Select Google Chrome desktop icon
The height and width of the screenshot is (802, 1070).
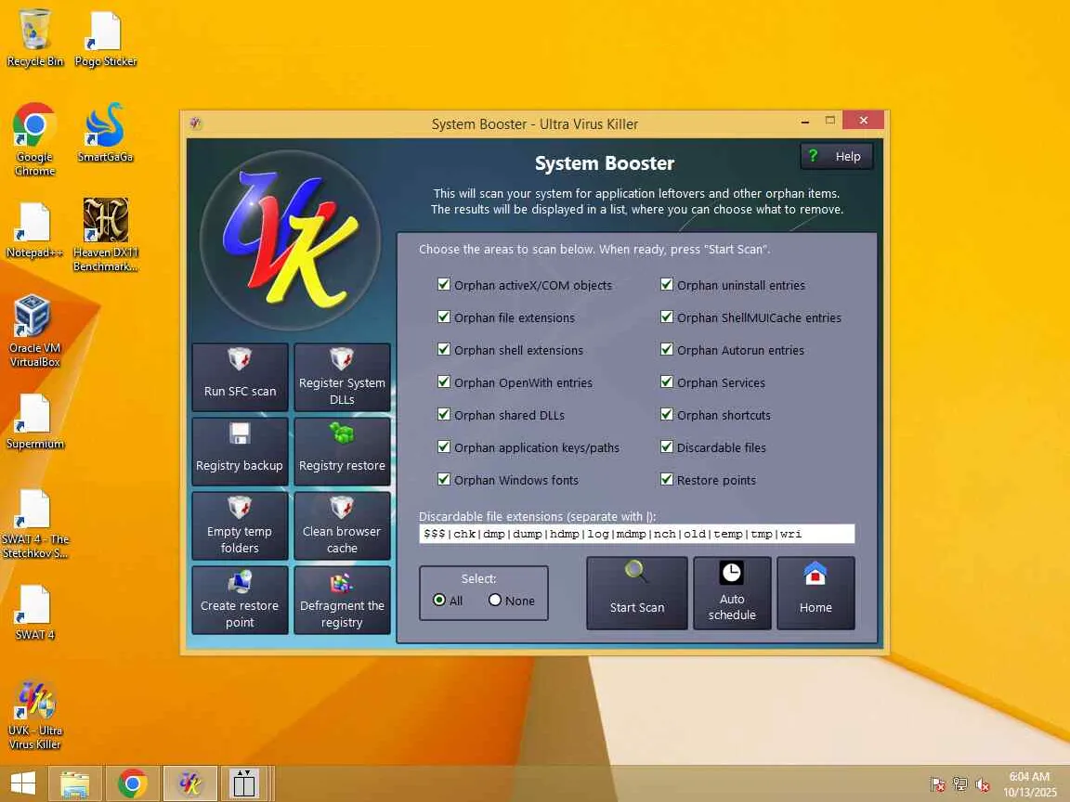pos(34,140)
